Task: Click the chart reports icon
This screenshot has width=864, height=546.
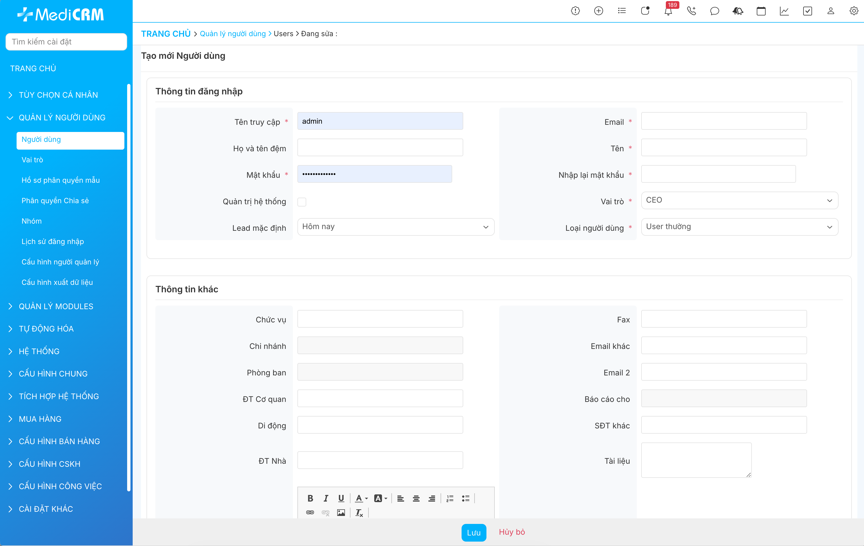Action: pos(784,11)
